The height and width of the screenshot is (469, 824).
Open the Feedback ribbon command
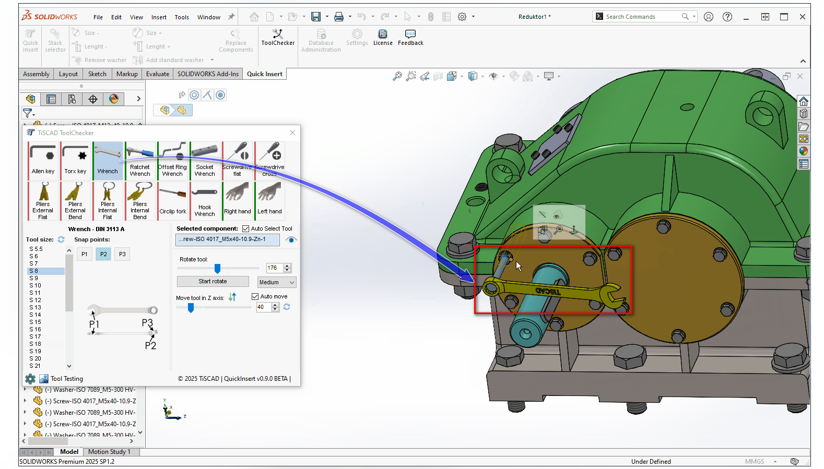click(410, 38)
